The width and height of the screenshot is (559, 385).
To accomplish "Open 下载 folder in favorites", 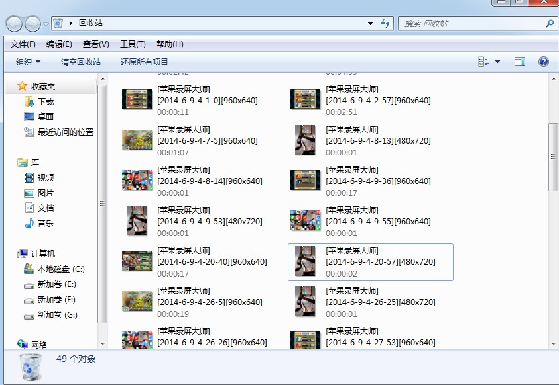I will pos(46,102).
